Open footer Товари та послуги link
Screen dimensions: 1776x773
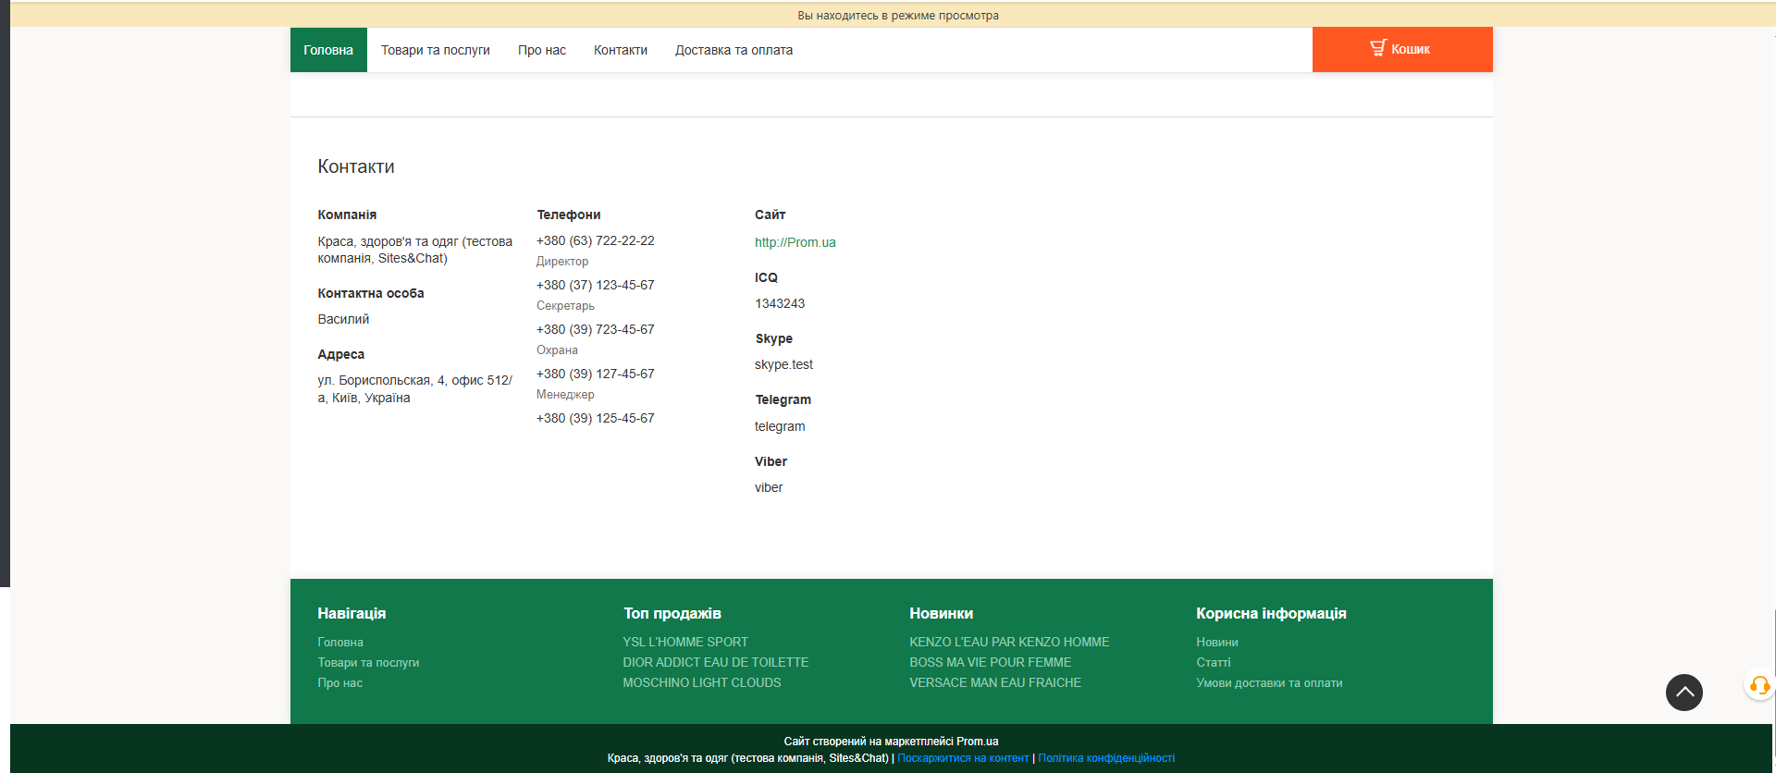point(368,662)
